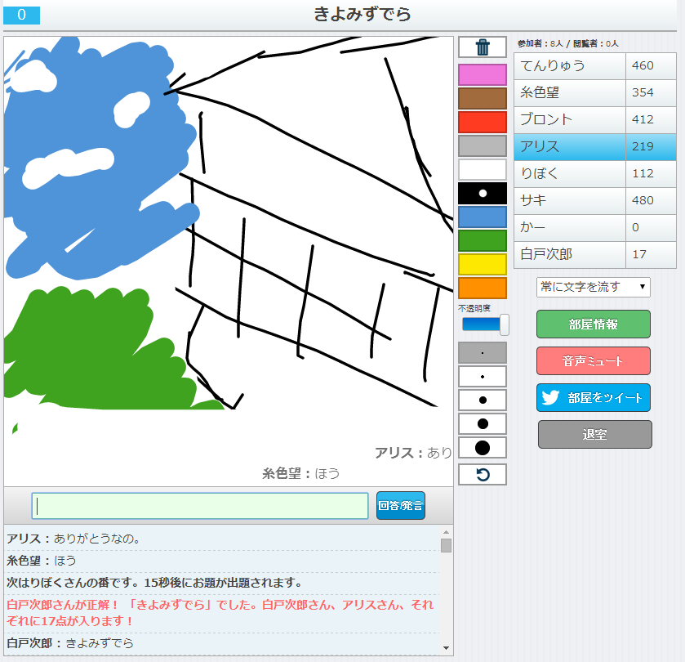The image size is (685, 662).
Task: Pick the blue color swatch
Action: point(483,217)
